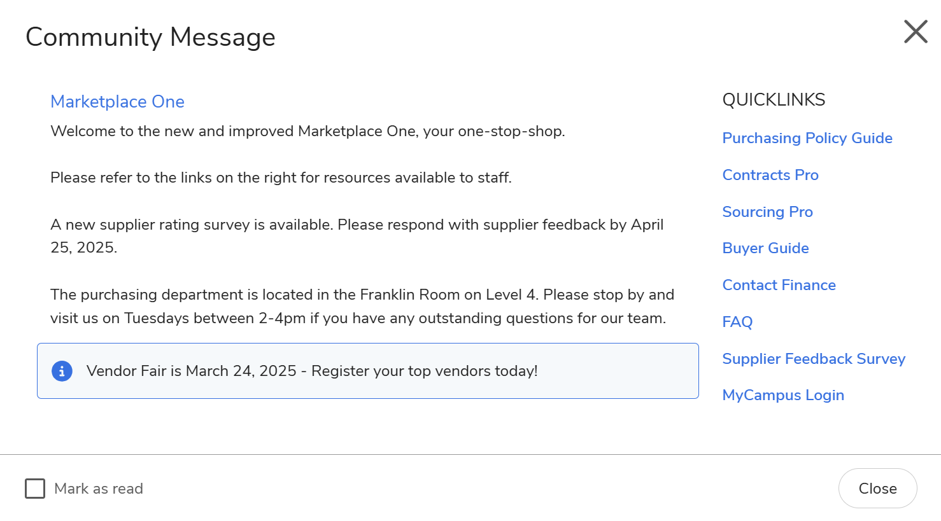Select the Contact Finance link
This screenshot has width=941, height=521.
(779, 285)
